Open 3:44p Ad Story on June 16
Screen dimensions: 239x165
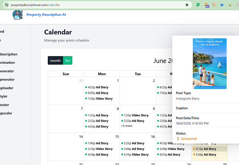[138, 149]
